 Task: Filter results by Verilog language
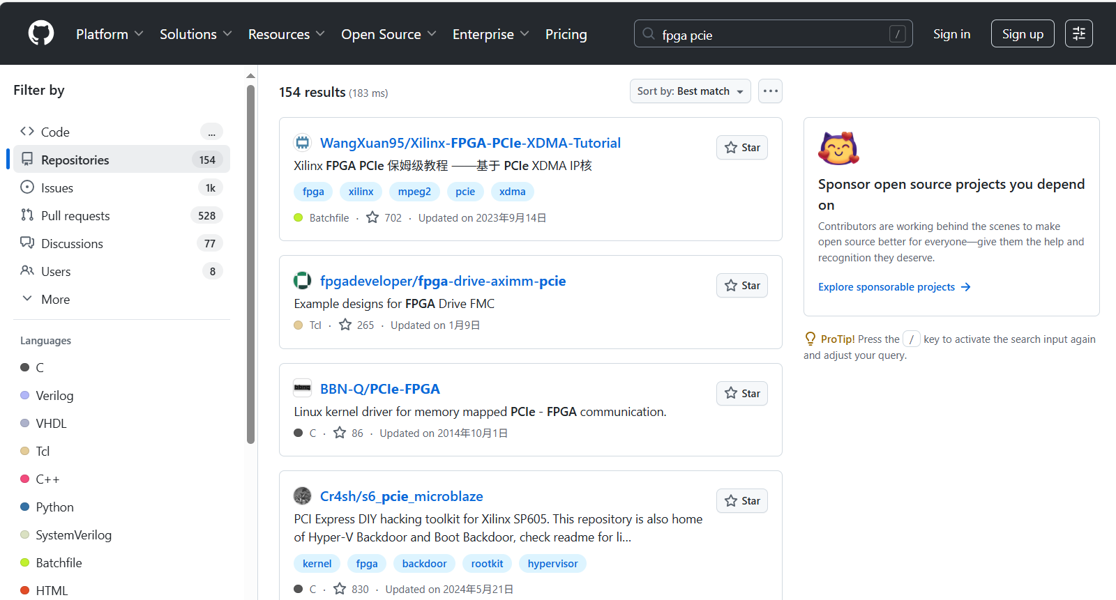point(47,395)
